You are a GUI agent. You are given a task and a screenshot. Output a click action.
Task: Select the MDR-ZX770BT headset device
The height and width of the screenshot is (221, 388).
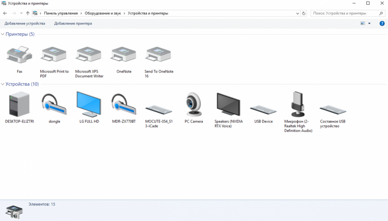point(124,105)
